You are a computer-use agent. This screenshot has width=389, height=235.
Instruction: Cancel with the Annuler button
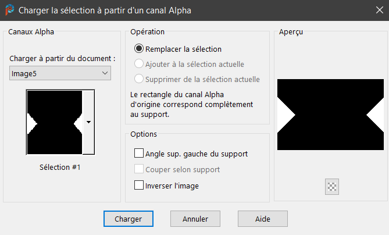click(195, 218)
